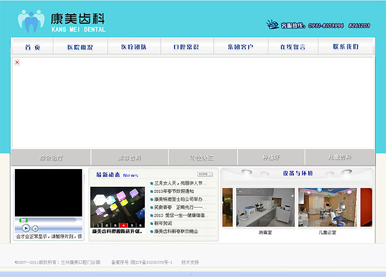
Task: Open the slideshow caption 康美齿科渭源路店升级
Action: pyautogui.click(x=117, y=231)
